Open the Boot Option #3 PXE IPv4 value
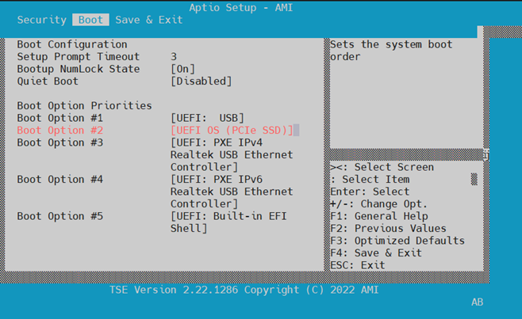Viewport: 522px width, 319px height. coord(231,154)
